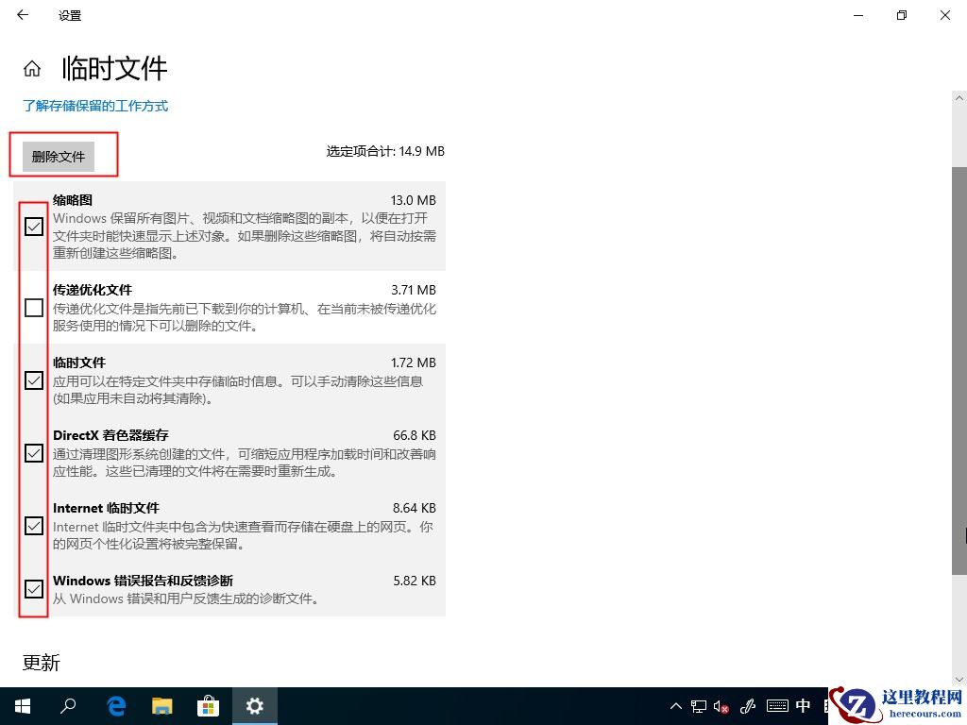Click the network icon in the system tray
Screen dimensions: 967x725
699,705
